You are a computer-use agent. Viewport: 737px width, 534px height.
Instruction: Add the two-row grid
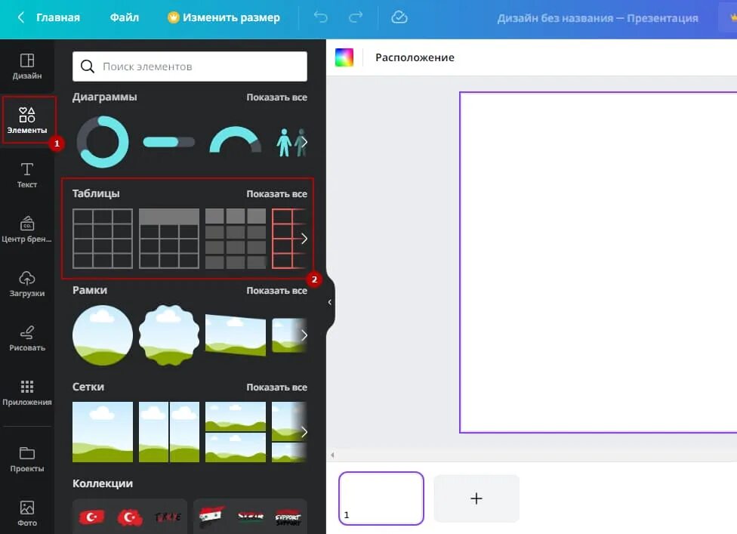pos(236,432)
